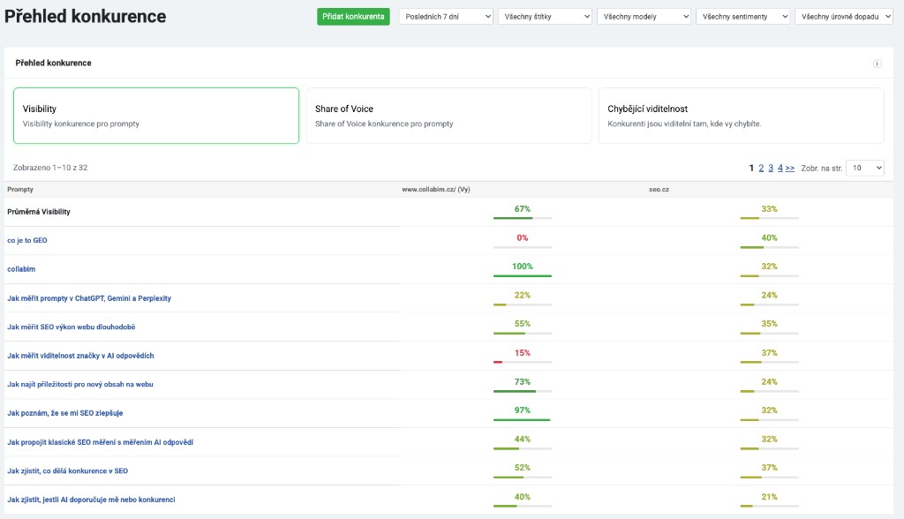Open the Posledních 7 dní dropdown
The height and width of the screenshot is (519, 904).
446,17
